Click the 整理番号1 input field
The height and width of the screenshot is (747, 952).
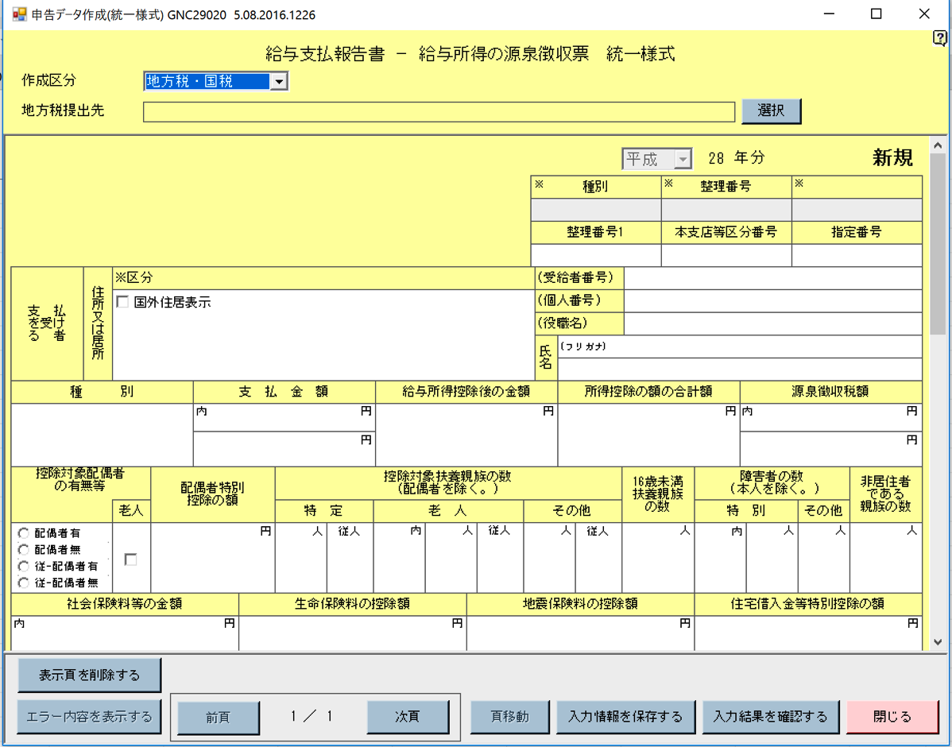click(596, 255)
